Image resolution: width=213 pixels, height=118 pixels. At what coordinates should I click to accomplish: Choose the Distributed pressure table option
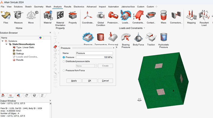click(64, 61)
